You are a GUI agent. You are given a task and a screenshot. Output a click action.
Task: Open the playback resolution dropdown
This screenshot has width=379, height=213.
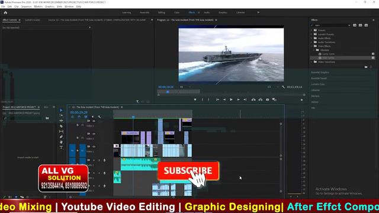pos(272,87)
